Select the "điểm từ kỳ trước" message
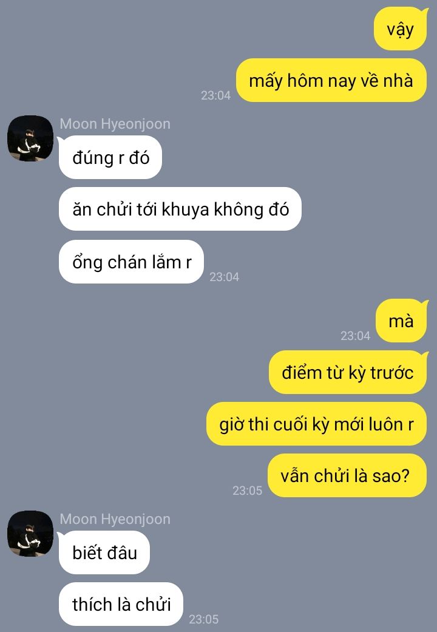The height and width of the screenshot is (632, 437). (348, 372)
